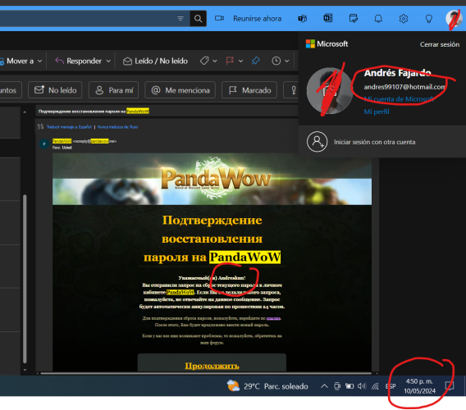Click Cerrar sesión link
This screenshot has width=466, height=410.
(440, 44)
